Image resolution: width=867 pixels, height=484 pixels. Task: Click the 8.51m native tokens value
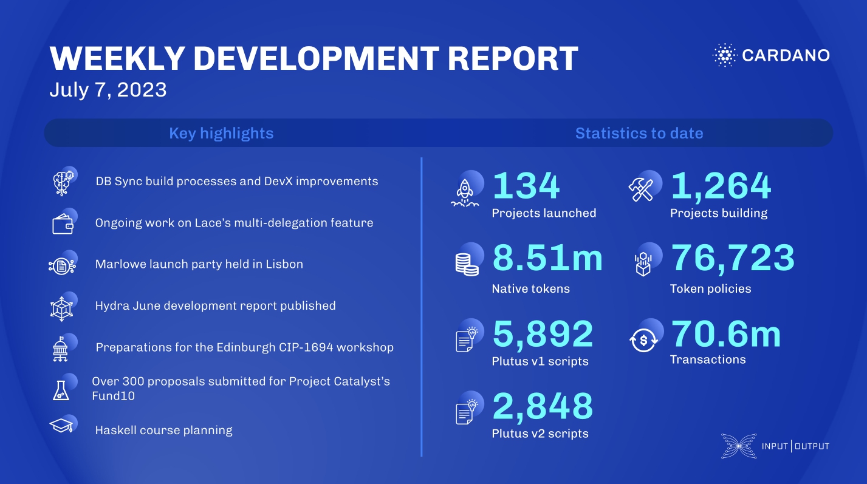tap(547, 258)
